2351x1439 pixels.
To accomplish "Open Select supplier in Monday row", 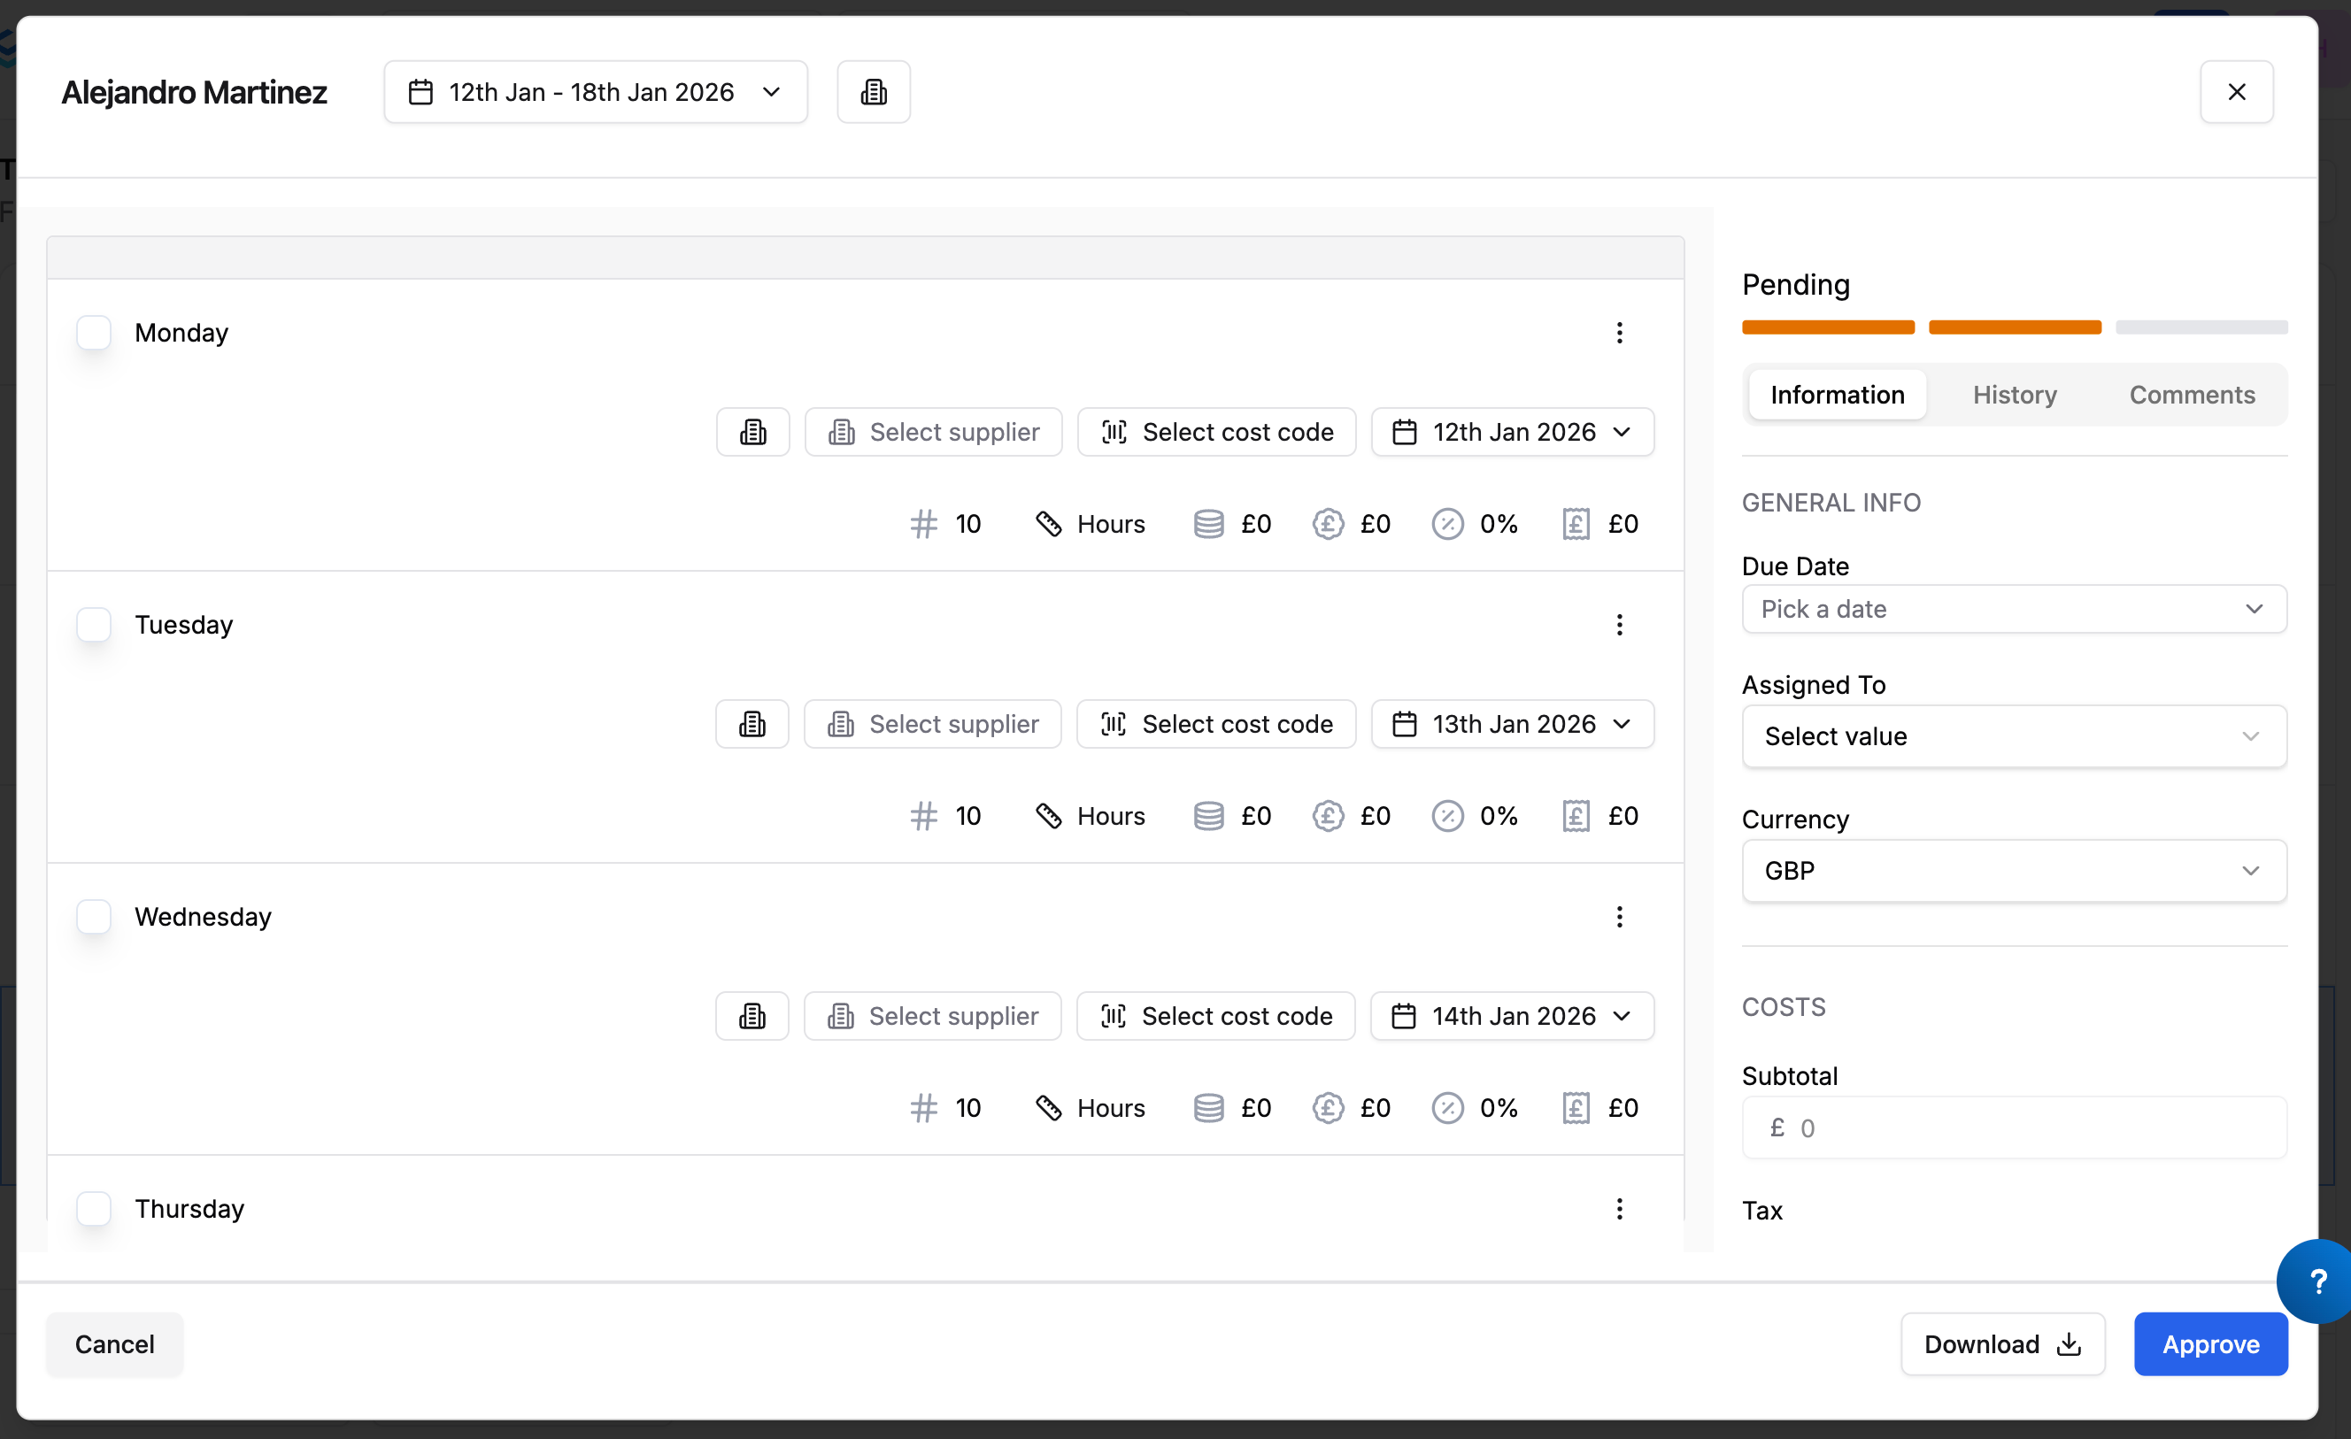I will [x=933, y=432].
